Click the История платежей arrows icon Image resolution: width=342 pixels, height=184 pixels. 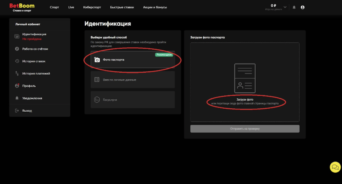pyautogui.click(x=17, y=73)
